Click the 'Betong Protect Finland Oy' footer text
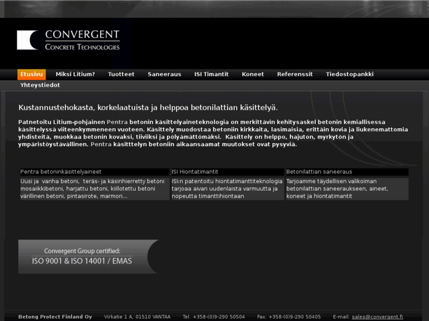This screenshot has height=321, width=429. click(x=55, y=317)
